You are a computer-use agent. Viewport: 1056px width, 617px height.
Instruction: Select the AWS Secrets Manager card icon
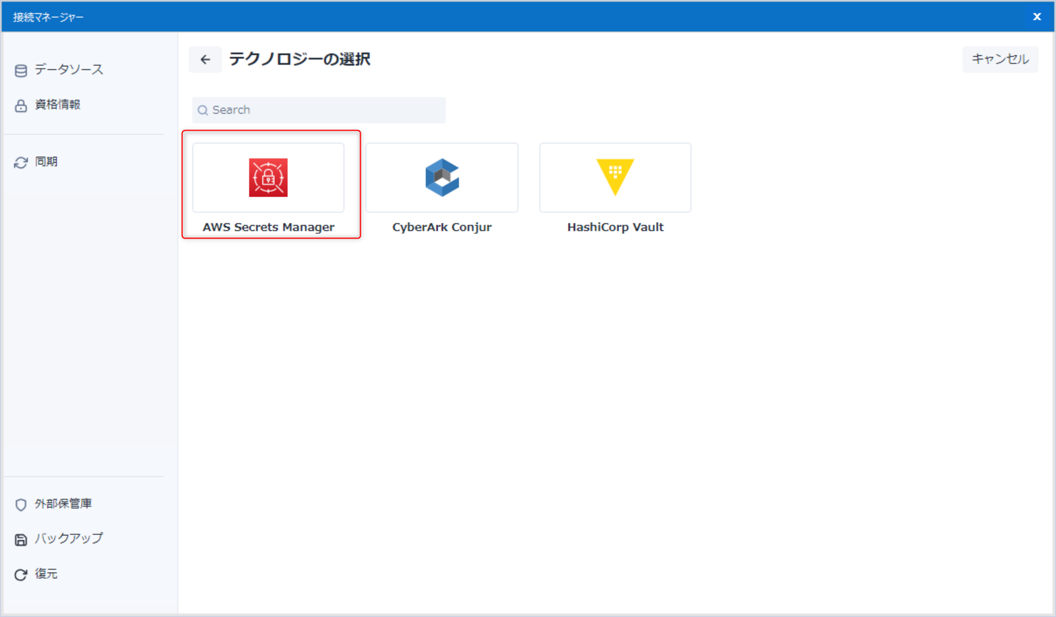(268, 177)
